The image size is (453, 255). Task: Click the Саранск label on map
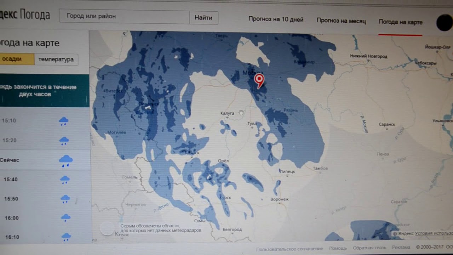pyautogui.click(x=386, y=124)
